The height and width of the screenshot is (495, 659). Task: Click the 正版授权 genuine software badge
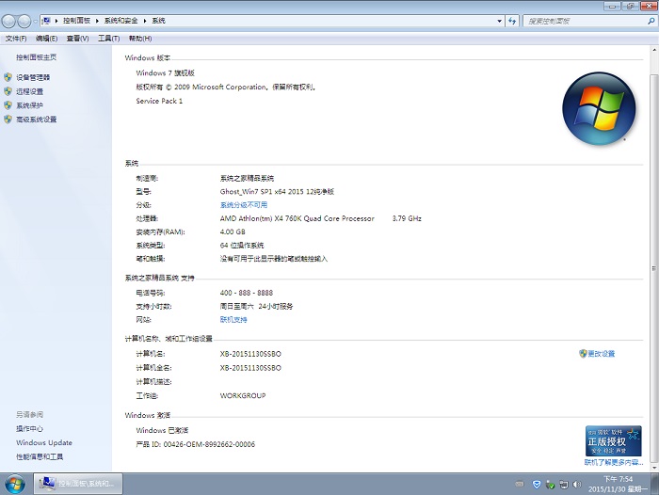(x=613, y=440)
